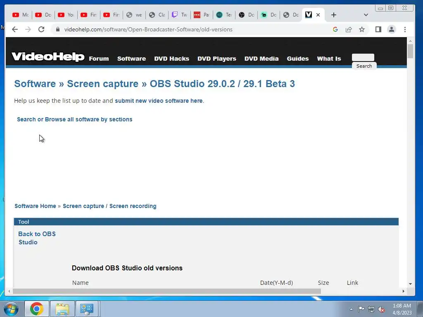
Task: Open the Windows Start menu
Action: click(x=11, y=309)
